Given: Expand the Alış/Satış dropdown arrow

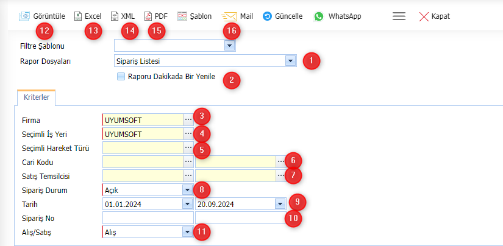Looking at the screenshot, I should [187, 232].
